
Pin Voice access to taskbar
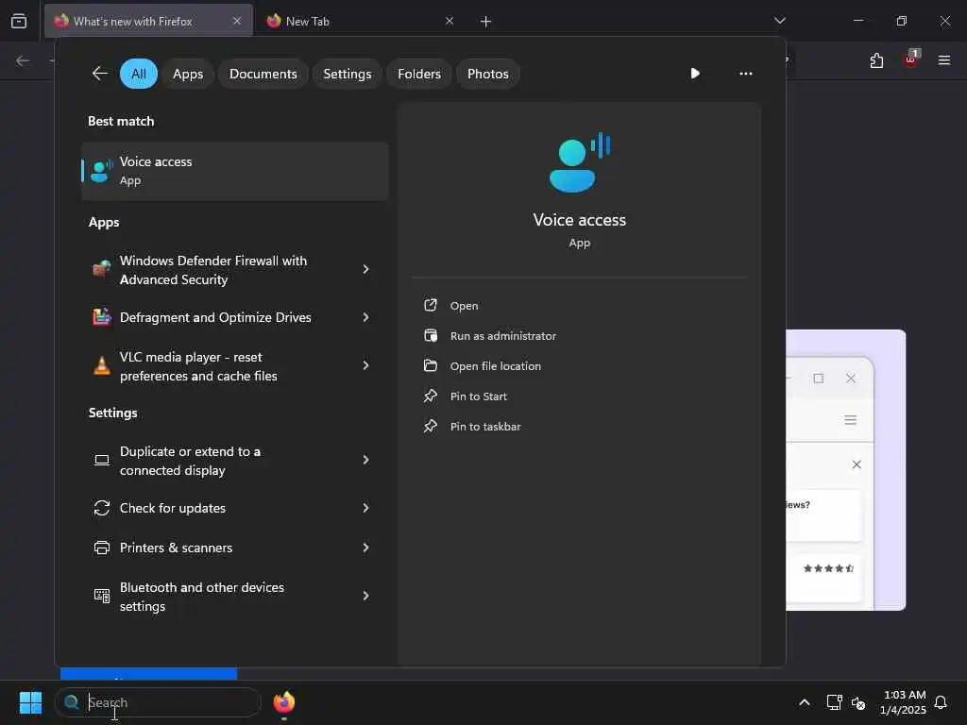tap(485, 427)
